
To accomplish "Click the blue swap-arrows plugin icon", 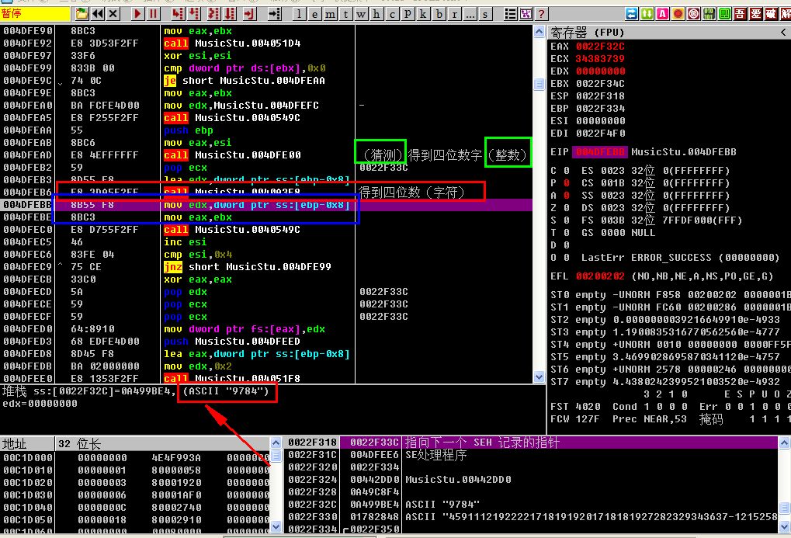I will (x=632, y=14).
